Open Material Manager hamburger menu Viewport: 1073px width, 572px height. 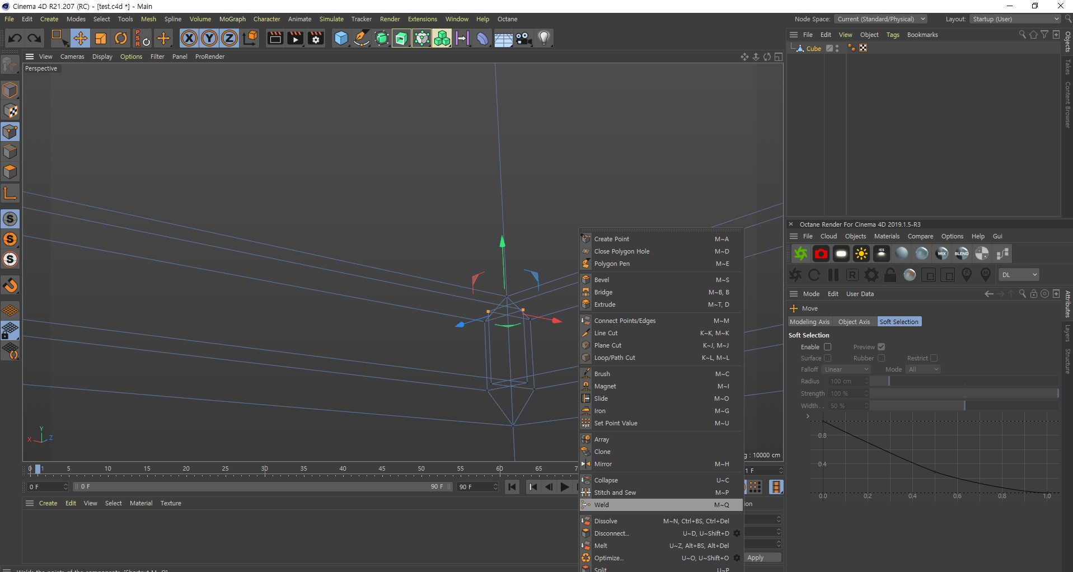pyautogui.click(x=30, y=503)
